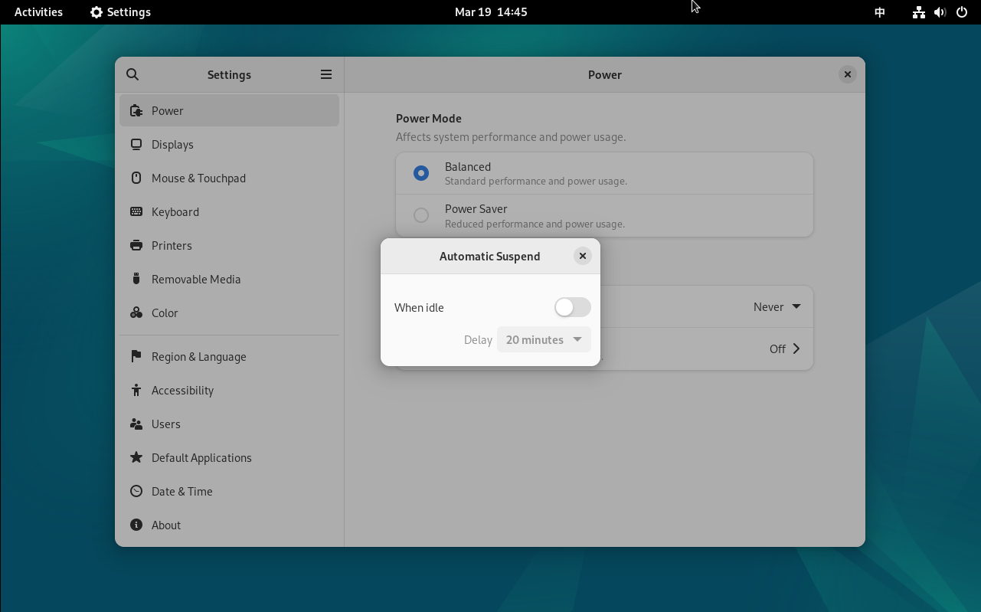Select the Balanced power mode radio

pyautogui.click(x=421, y=173)
